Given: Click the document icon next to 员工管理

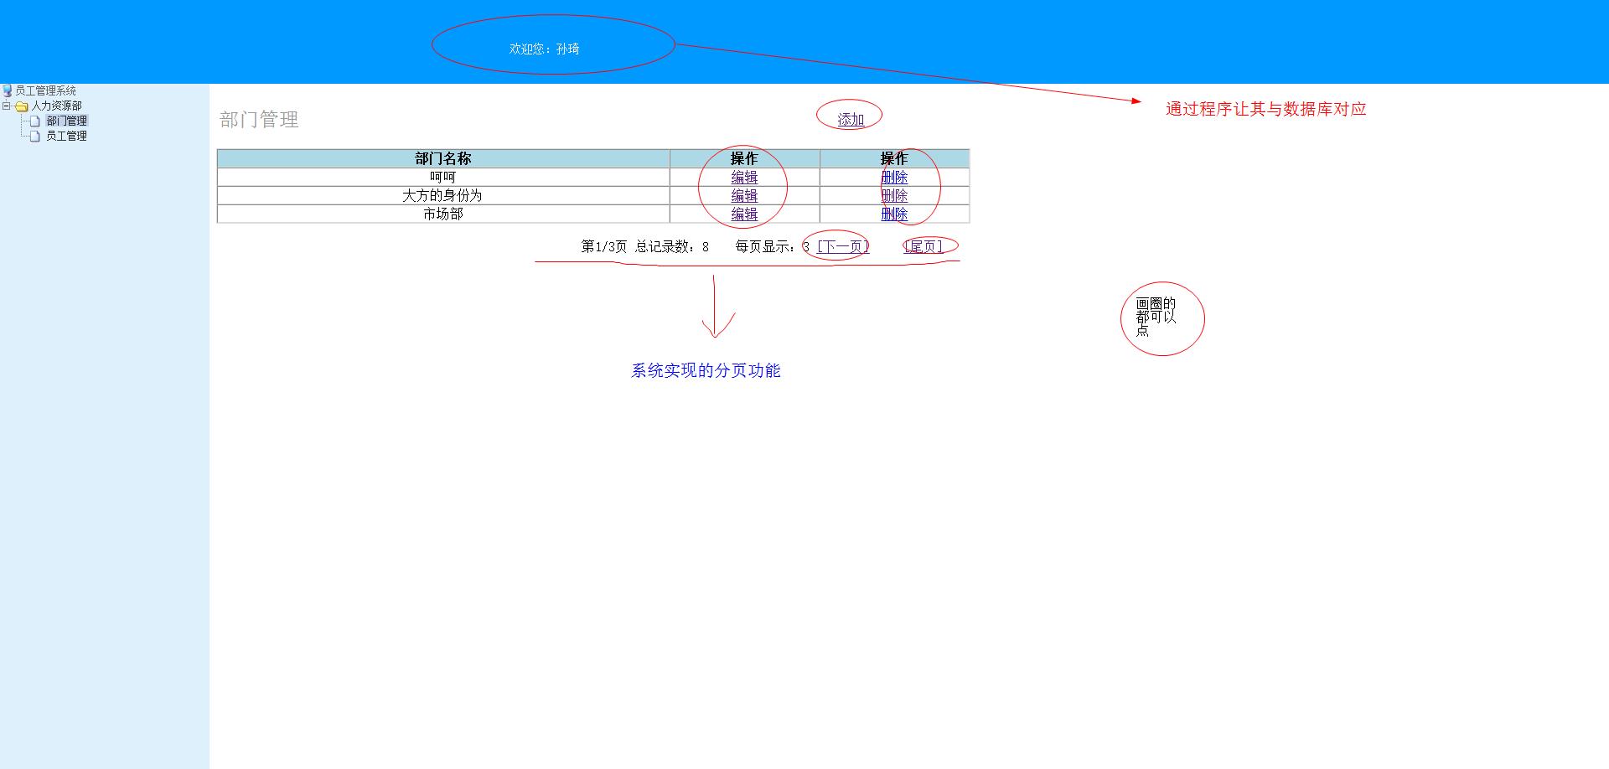Looking at the screenshot, I should (x=35, y=135).
